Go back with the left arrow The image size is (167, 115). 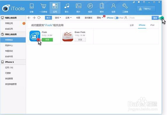[29, 18]
